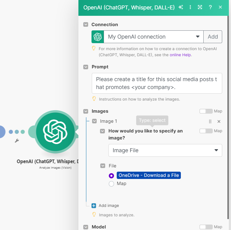Expand the panel with the fullscreen icon
Screen dimensions: 231x230
[x=200, y=7]
